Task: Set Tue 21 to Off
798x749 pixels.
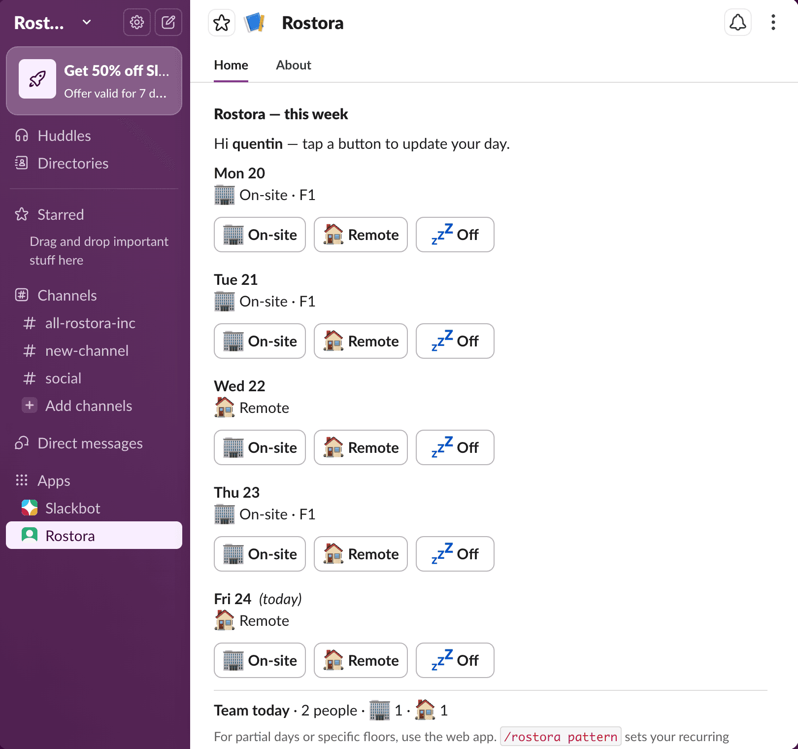Action: pyautogui.click(x=455, y=341)
